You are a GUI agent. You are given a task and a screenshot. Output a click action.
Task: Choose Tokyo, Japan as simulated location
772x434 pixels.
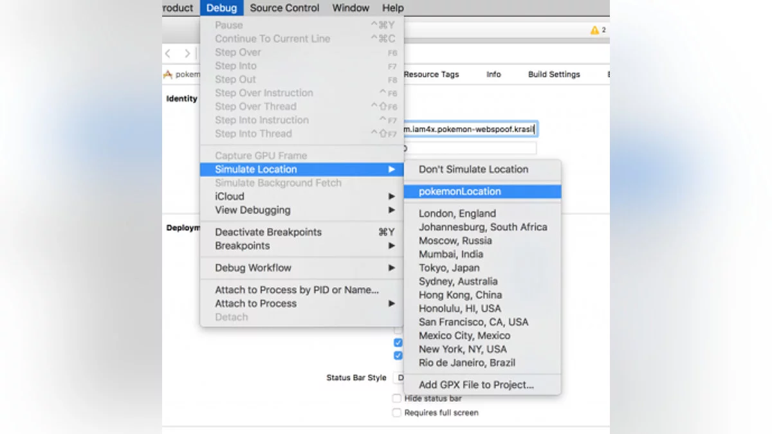[449, 268]
